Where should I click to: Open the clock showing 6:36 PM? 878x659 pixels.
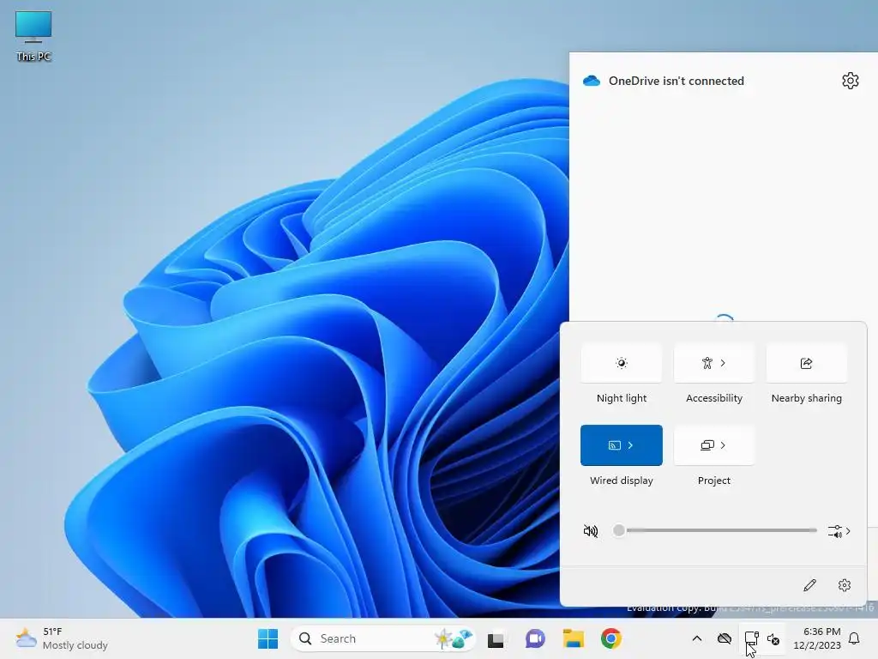(x=817, y=638)
